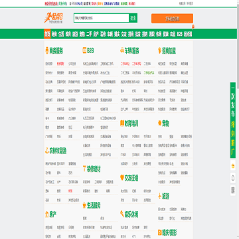The image size is (239, 239).
Task: Open the 房产 house category icon
Action: [46, 214]
